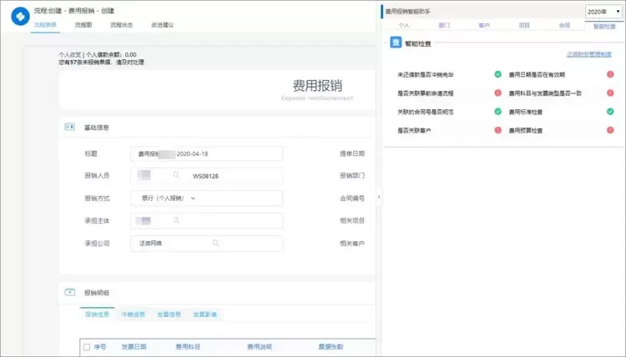Viewport: 626px width, 357px height.
Task: Click red warning icon for 是否关联客户
Action: point(497,130)
